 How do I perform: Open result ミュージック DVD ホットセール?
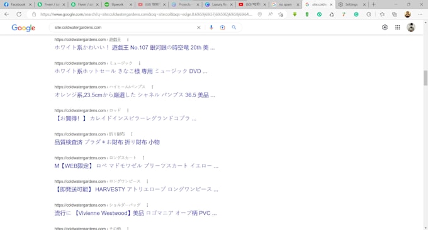coord(131,71)
